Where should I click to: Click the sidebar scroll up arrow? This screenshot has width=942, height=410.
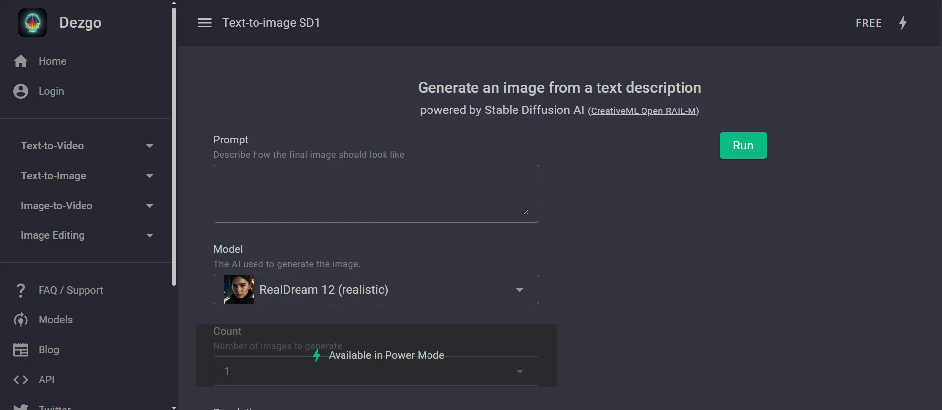pos(174,3)
